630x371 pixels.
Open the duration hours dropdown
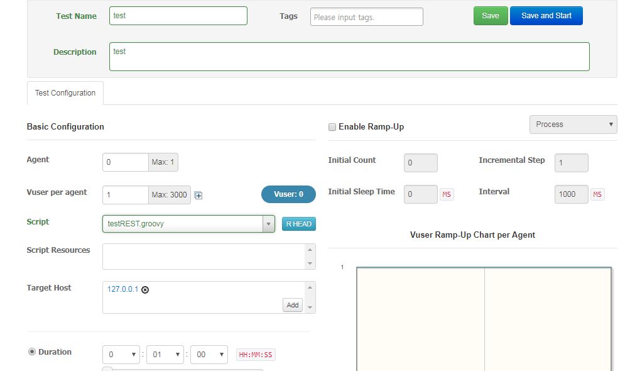[121, 355]
